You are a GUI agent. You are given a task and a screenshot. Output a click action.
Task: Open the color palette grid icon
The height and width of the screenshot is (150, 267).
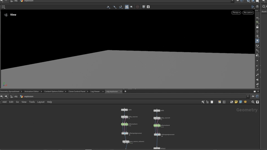tap(219, 102)
